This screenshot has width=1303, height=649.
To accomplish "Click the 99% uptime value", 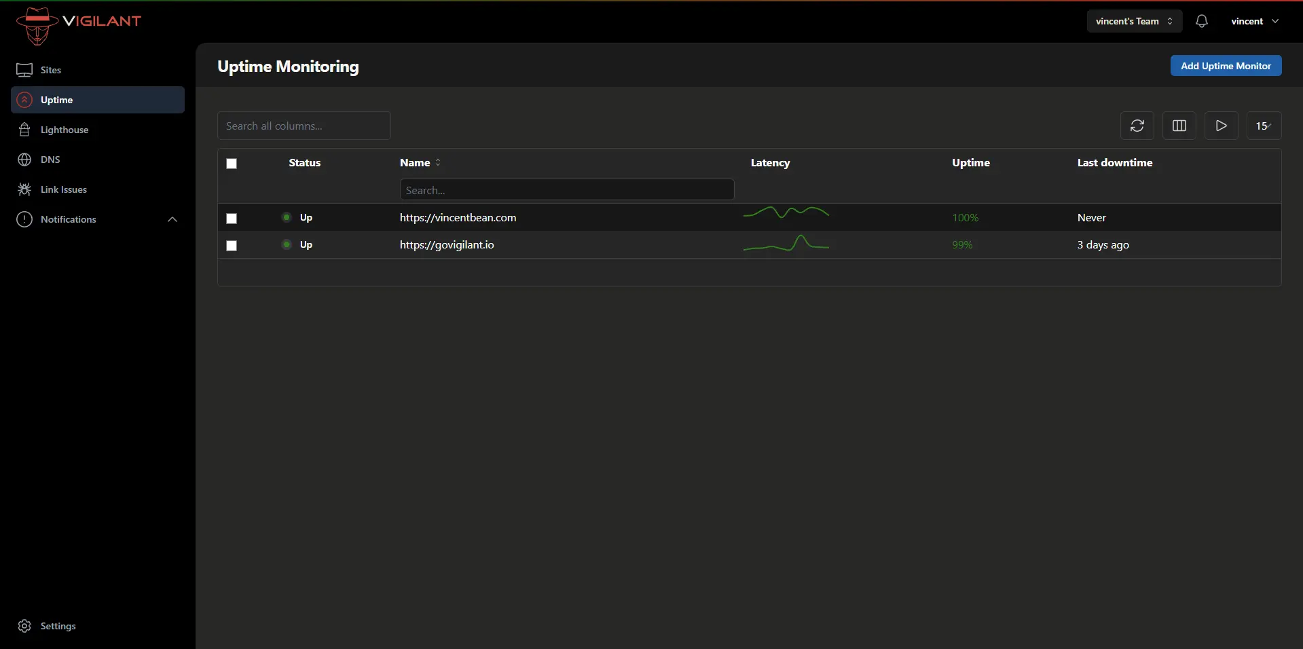I will 962,244.
